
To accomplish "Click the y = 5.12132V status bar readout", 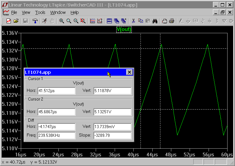I will [x=44, y=162].
